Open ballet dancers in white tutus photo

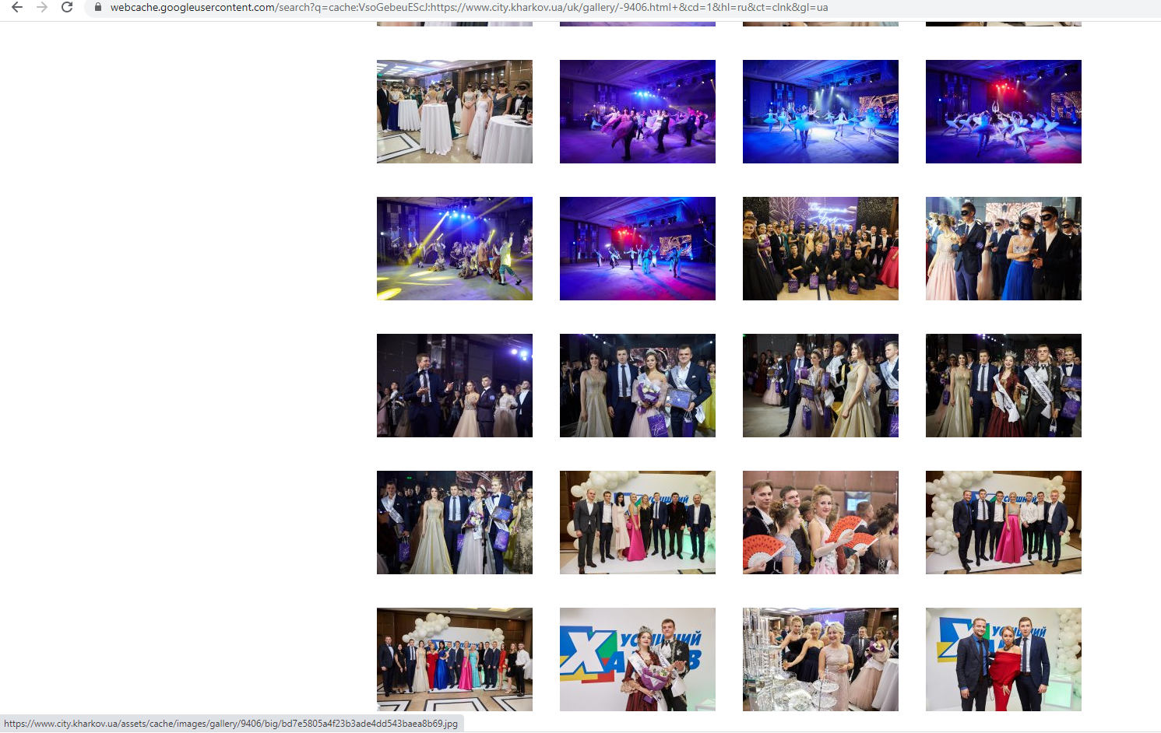[820, 111]
